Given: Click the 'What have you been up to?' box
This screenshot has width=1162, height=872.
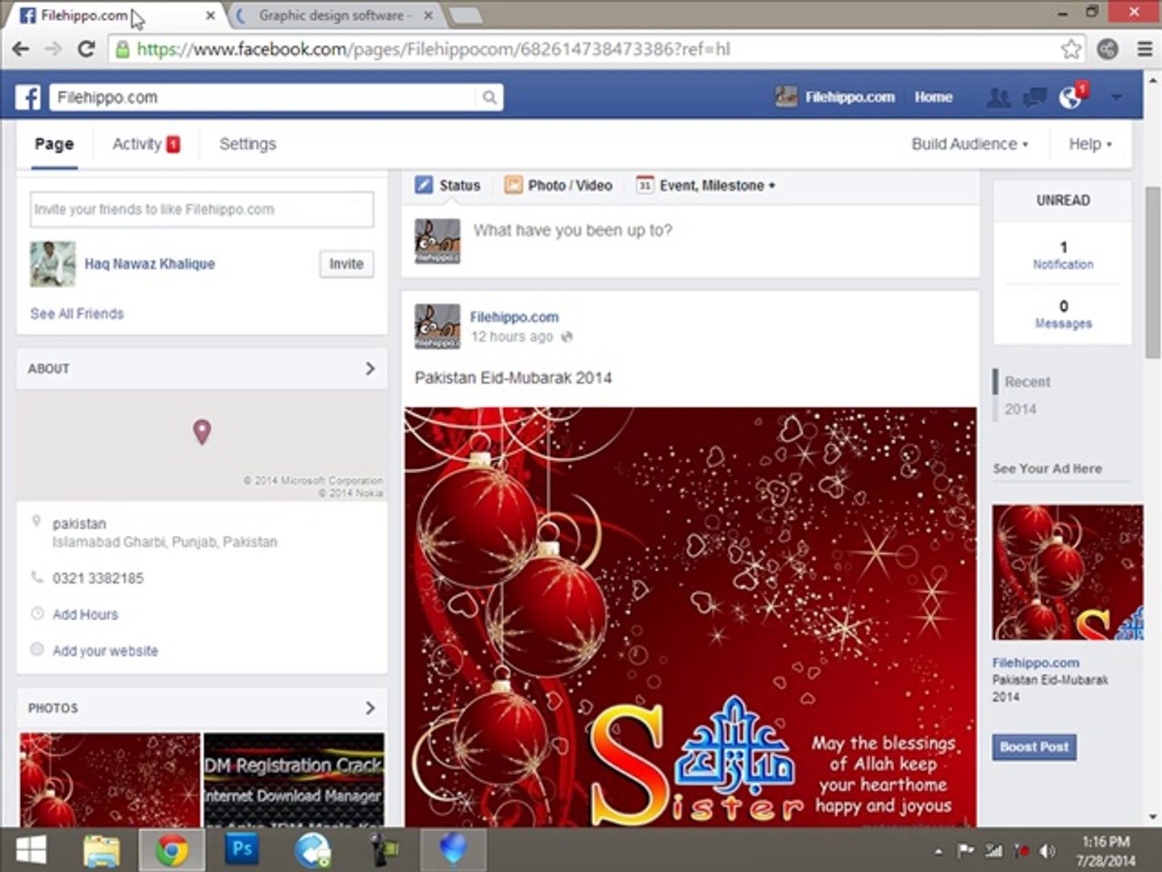Looking at the screenshot, I should point(690,241).
